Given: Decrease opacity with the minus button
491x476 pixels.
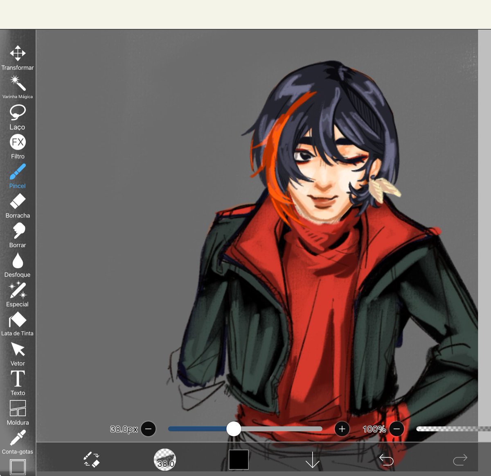Looking at the screenshot, I should [x=396, y=429].
